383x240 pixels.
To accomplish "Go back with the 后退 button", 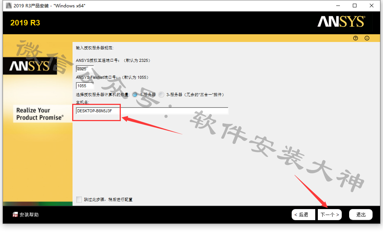I will point(303,215).
